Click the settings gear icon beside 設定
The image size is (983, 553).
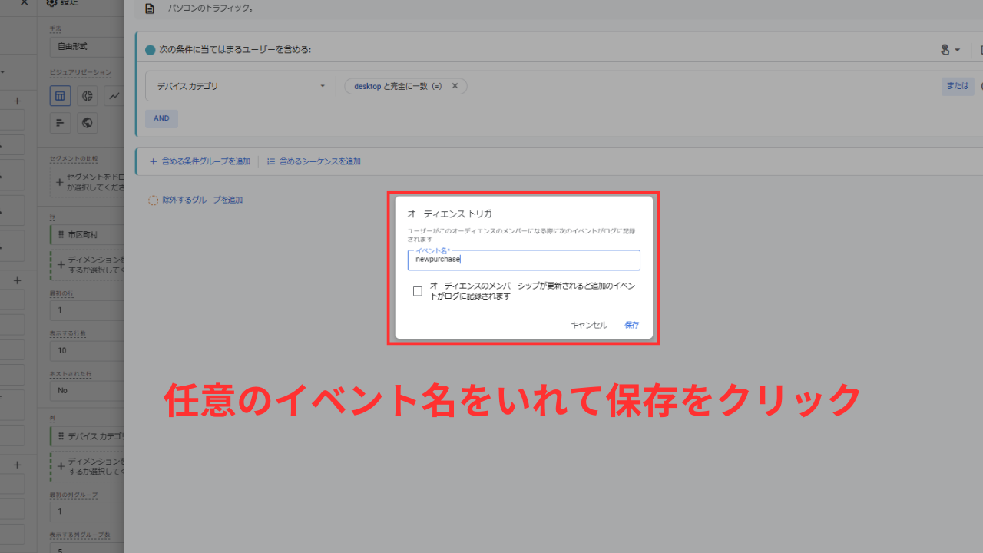coord(51,3)
